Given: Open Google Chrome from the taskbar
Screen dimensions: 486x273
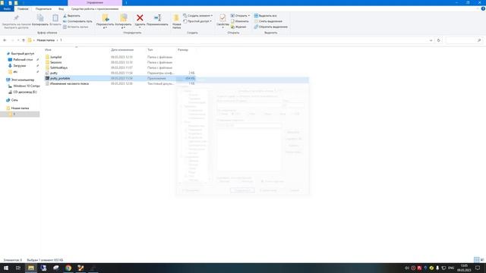Looking at the screenshot, I should (68, 268).
